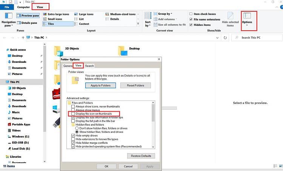This screenshot has width=283, height=171.
Task: Switch layout to List view
Action: 79,19
